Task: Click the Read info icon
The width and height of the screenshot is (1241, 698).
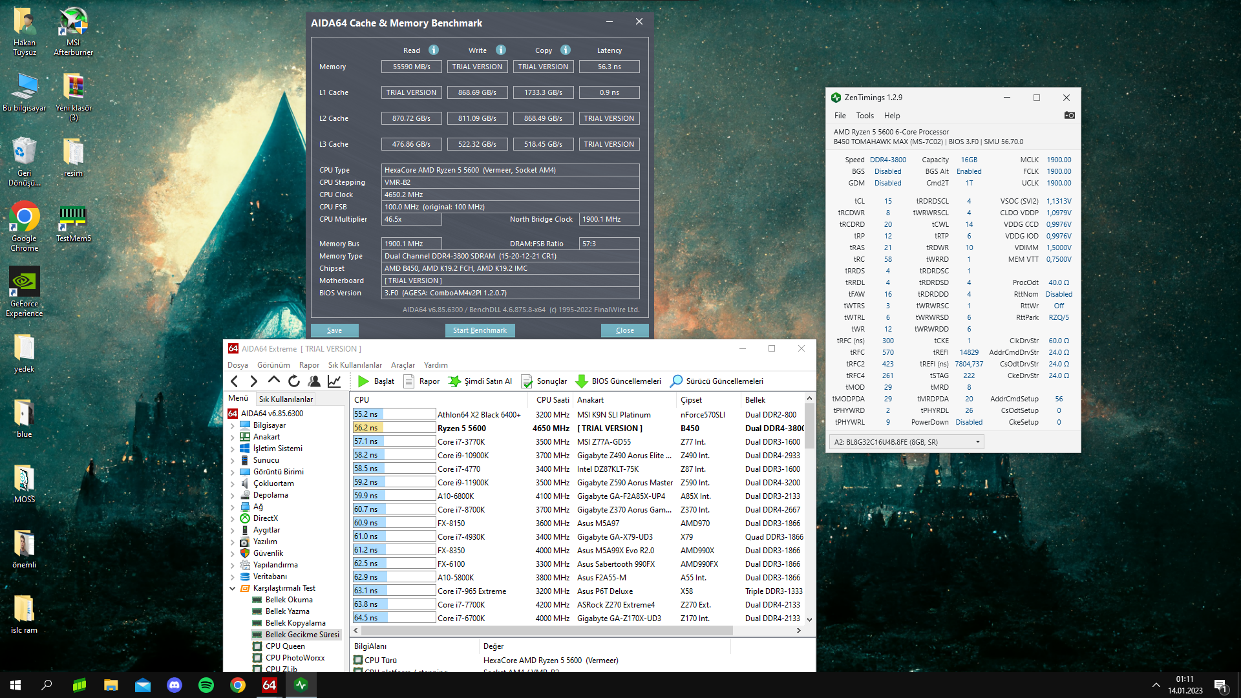Action: tap(434, 50)
